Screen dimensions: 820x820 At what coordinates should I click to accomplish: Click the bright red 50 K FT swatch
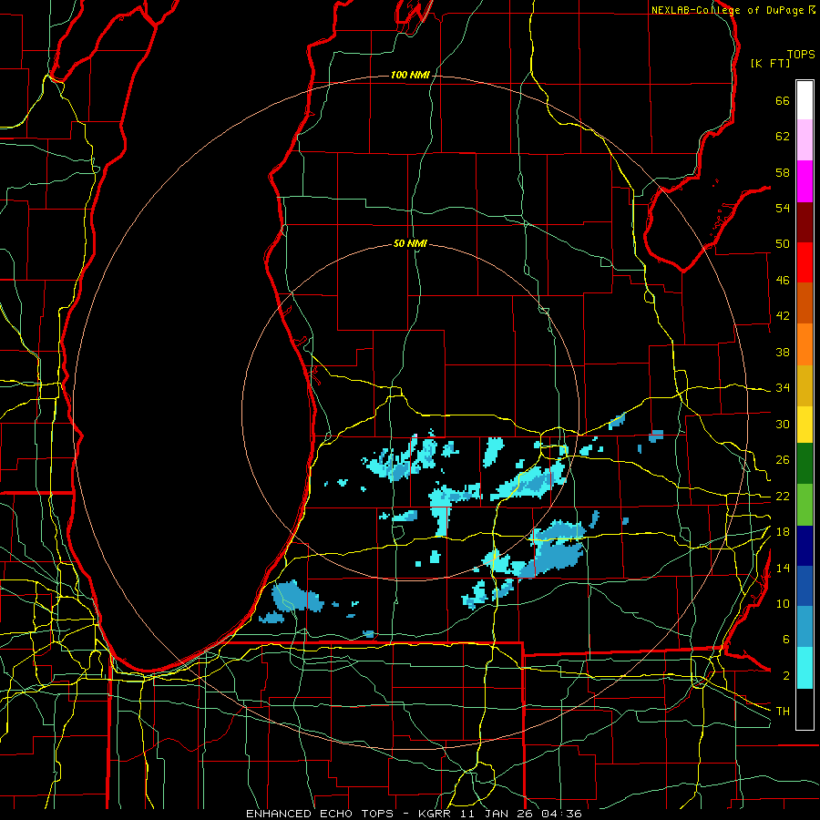805,262
